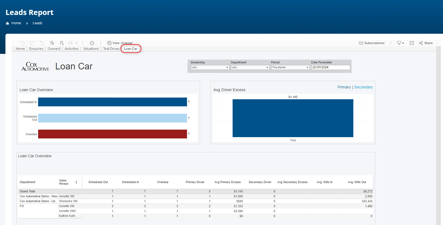Select the Cox Automotive Demo - New row
Screen dimensions: 443x225
[39, 196]
